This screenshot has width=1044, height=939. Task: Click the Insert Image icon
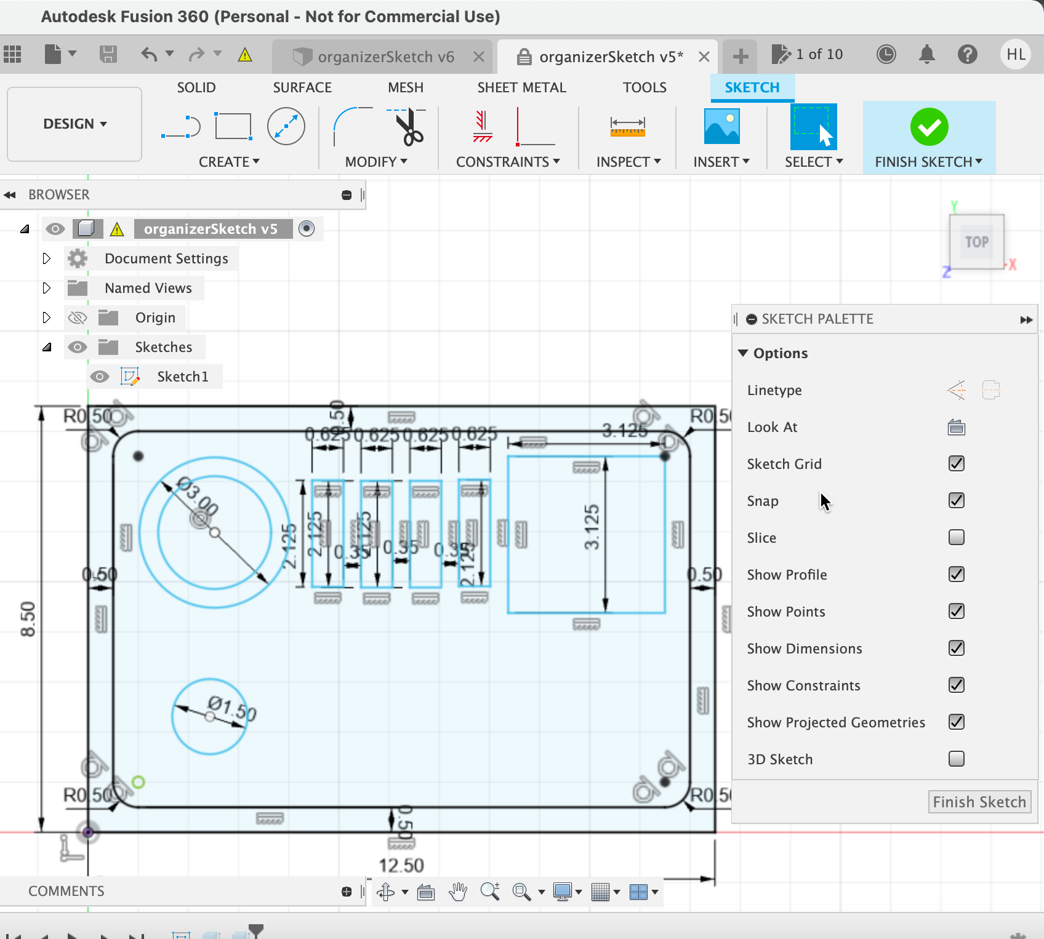click(721, 127)
